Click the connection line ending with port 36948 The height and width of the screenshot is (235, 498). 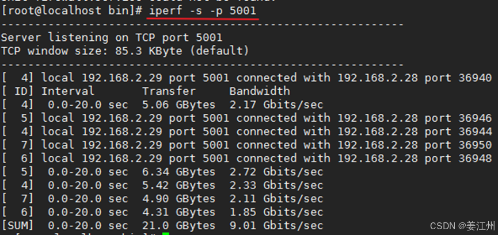247,158
